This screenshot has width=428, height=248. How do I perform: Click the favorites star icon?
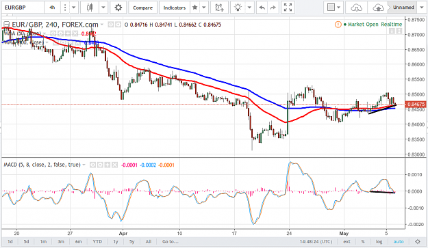(195, 8)
